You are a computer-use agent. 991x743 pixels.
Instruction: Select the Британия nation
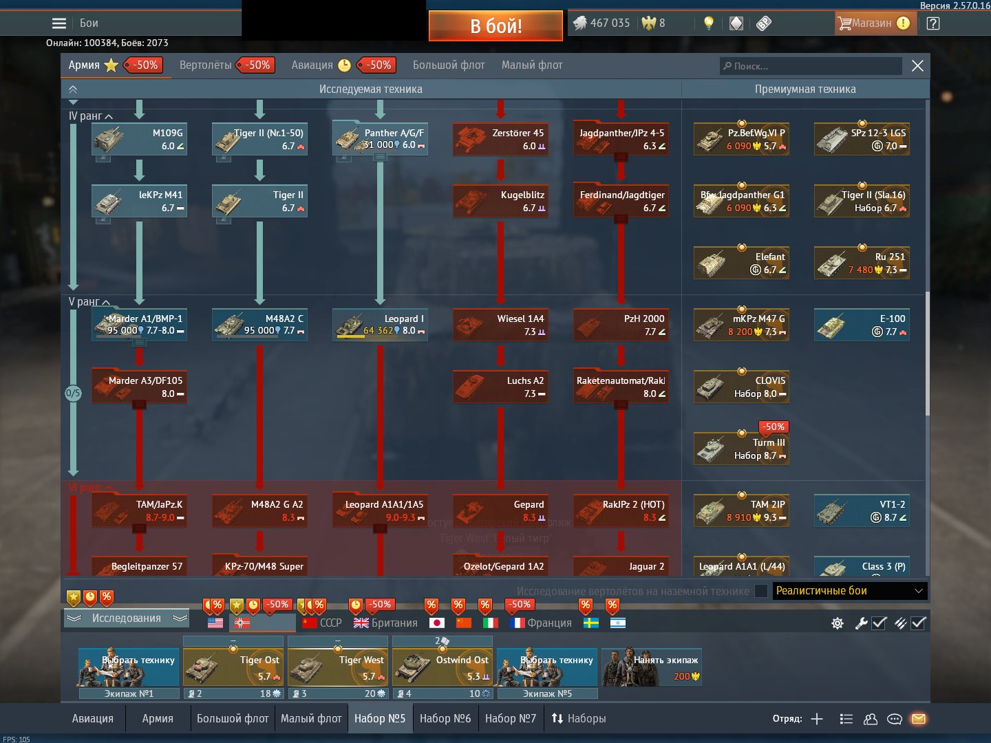385,623
